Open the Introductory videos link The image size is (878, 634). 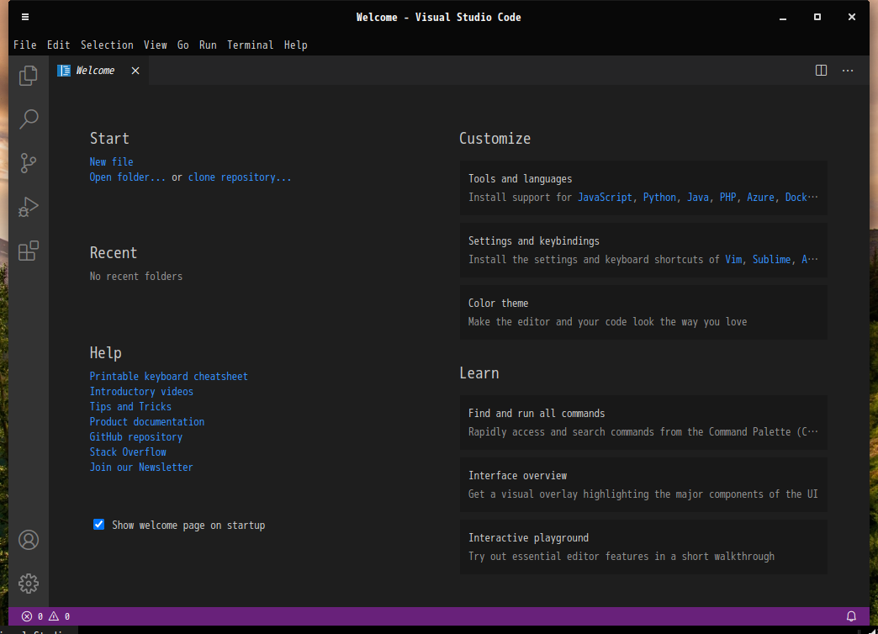pyautogui.click(x=141, y=392)
